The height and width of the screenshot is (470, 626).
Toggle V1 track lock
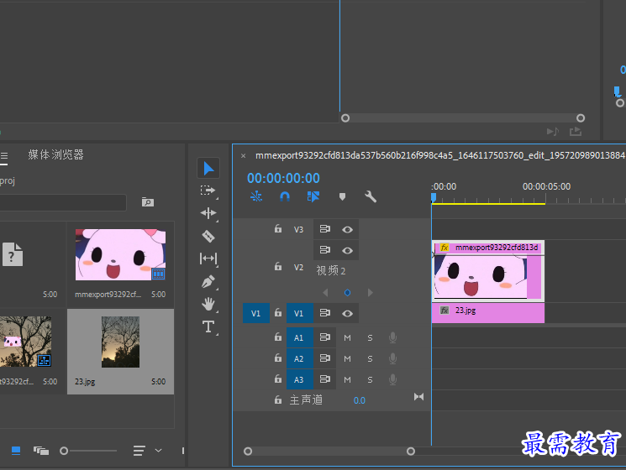[x=278, y=313]
